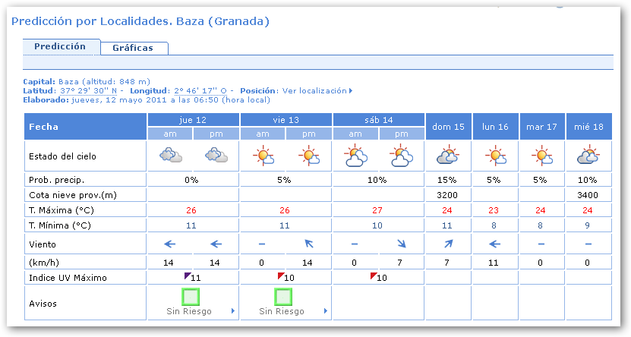Click the purple UV index marker for Thursday
This screenshot has height=337, width=631.
(187, 276)
